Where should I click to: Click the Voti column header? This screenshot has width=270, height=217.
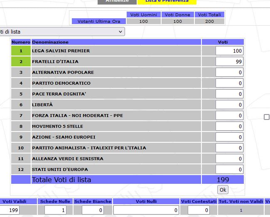click(x=223, y=42)
